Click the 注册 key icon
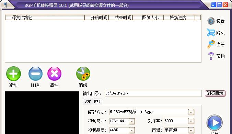Screen dimensions: 232x134 (211, 44)
